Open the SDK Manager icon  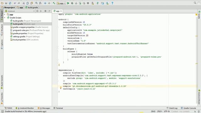[107, 3]
